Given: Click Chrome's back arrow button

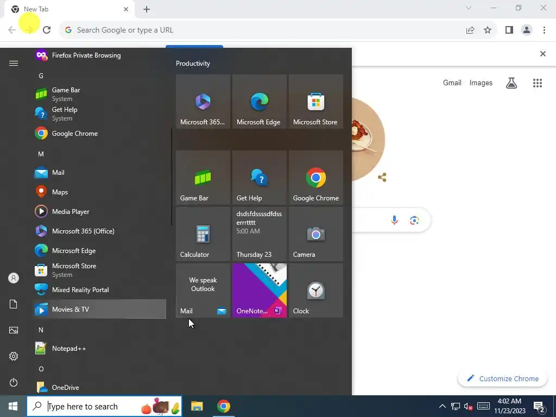Looking at the screenshot, I should [x=12, y=30].
